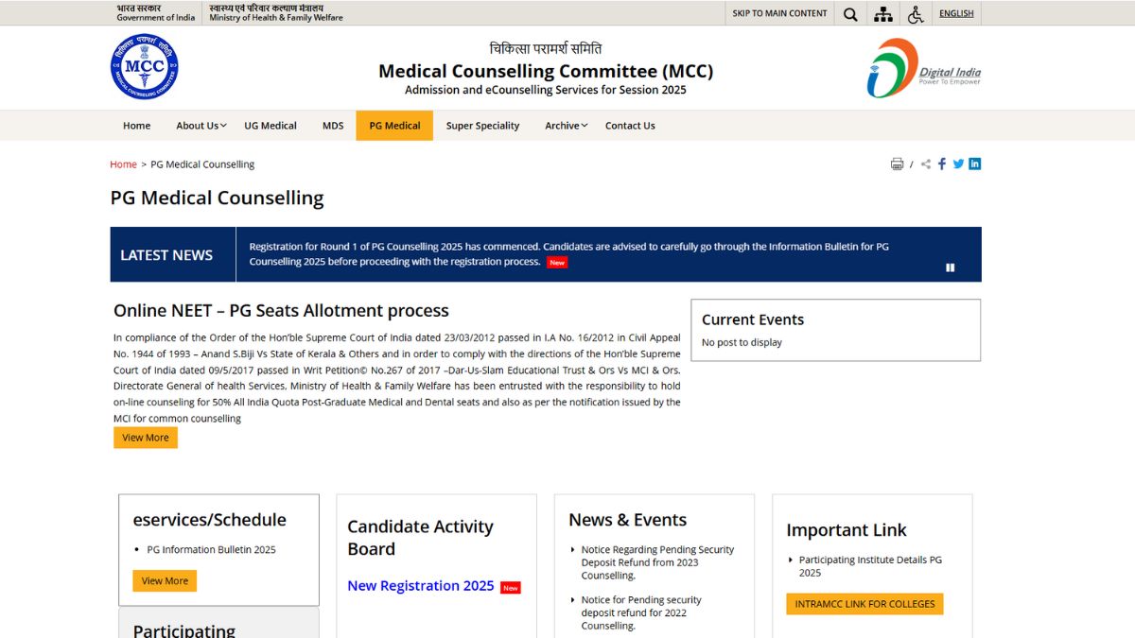Open the UG Medical menu item
Viewport: 1135px width, 638px height.
pos(271,126)
